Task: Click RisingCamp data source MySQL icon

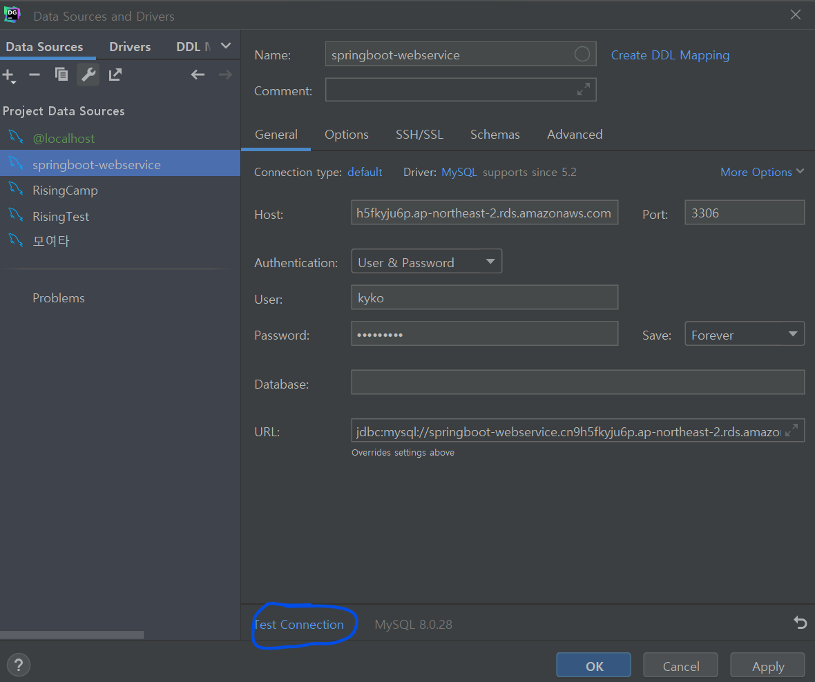Action: (16, 189)
